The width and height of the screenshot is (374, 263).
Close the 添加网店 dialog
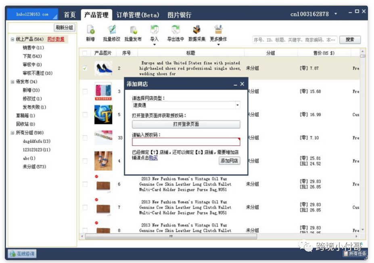(x=242, y=84)
